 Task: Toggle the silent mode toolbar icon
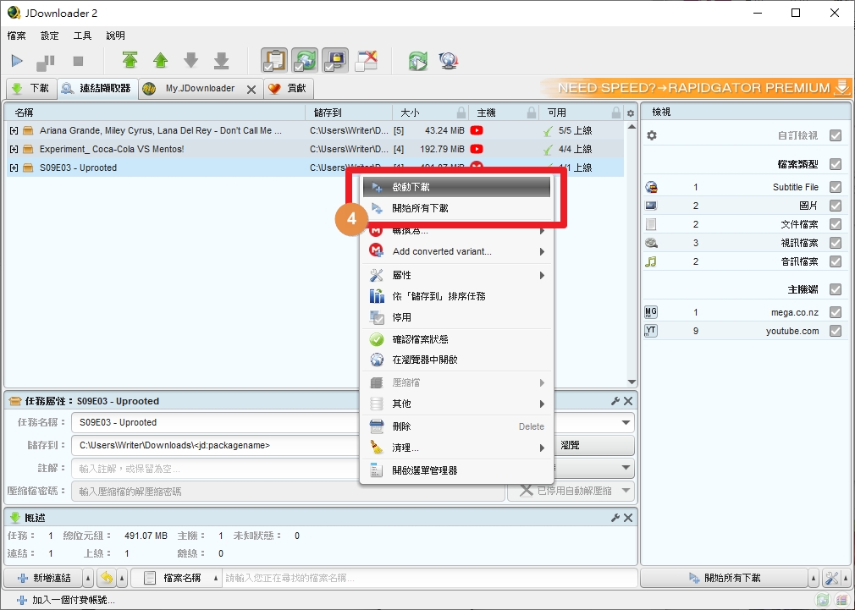pos(366,61)
